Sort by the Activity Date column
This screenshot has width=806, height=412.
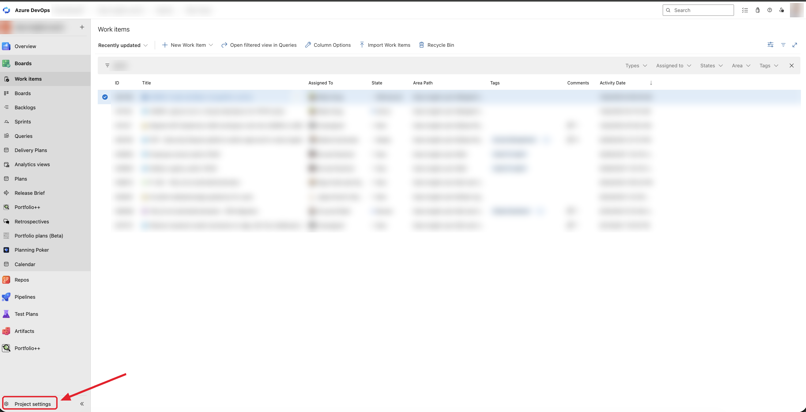[612, 83]
